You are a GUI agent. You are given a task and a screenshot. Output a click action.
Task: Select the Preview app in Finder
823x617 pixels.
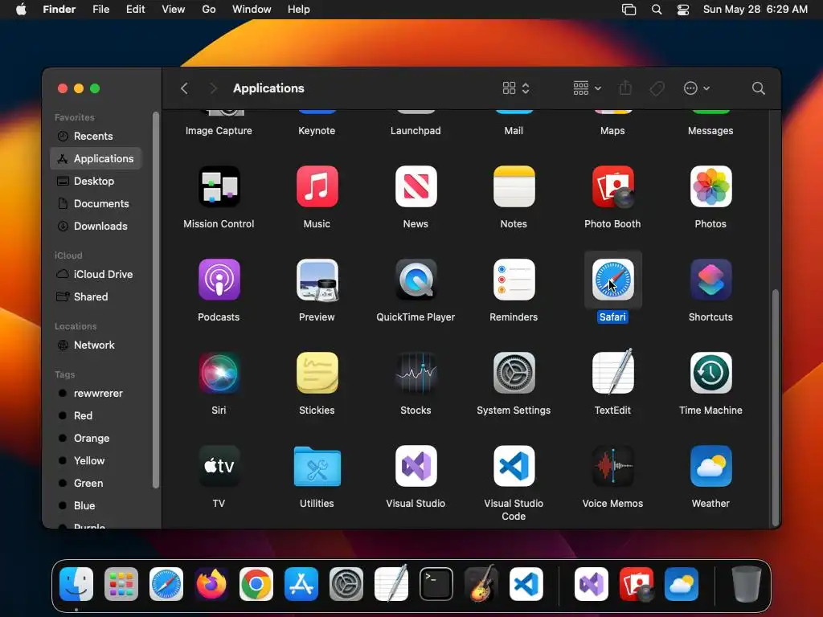pos(317,280)
